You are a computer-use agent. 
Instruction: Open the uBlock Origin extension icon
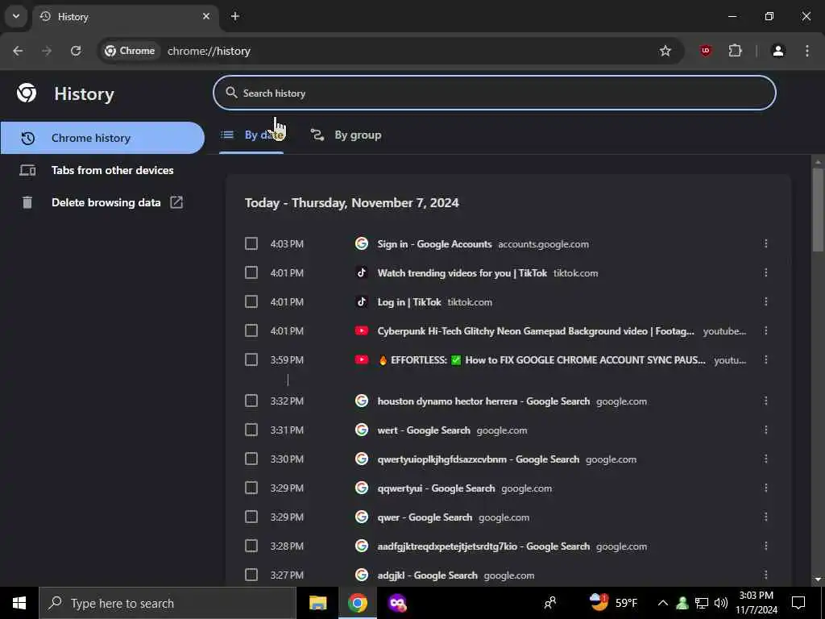click(706, 51)
